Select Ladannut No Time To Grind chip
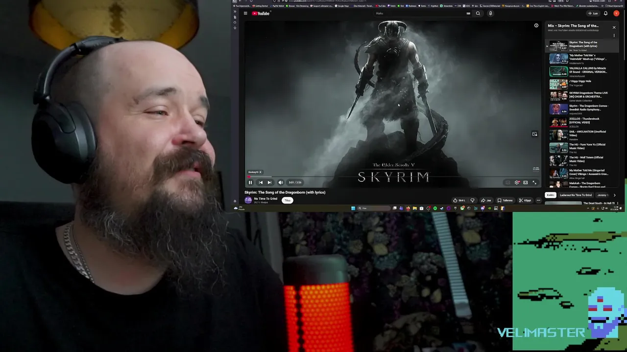Image resolution: width=627 pixels, height=352 pixels. click(576, 195)
